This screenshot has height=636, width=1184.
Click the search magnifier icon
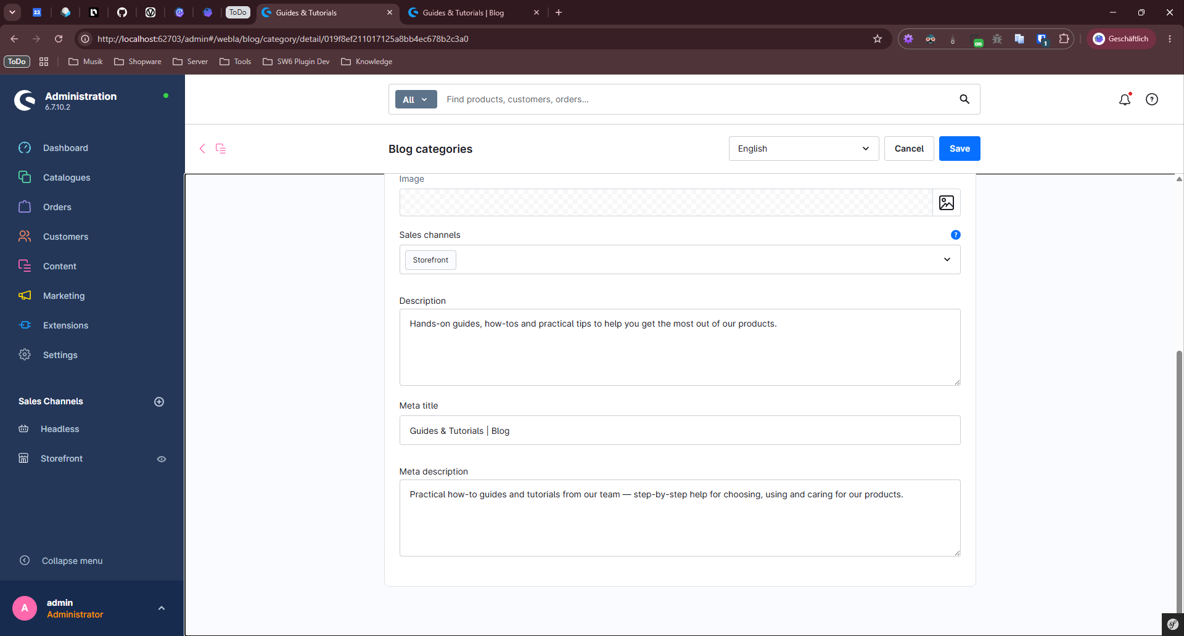[964, 99]
